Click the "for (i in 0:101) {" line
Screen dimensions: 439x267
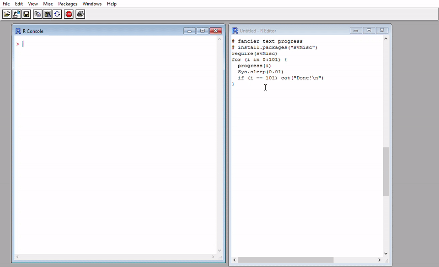tap(259, 60)
